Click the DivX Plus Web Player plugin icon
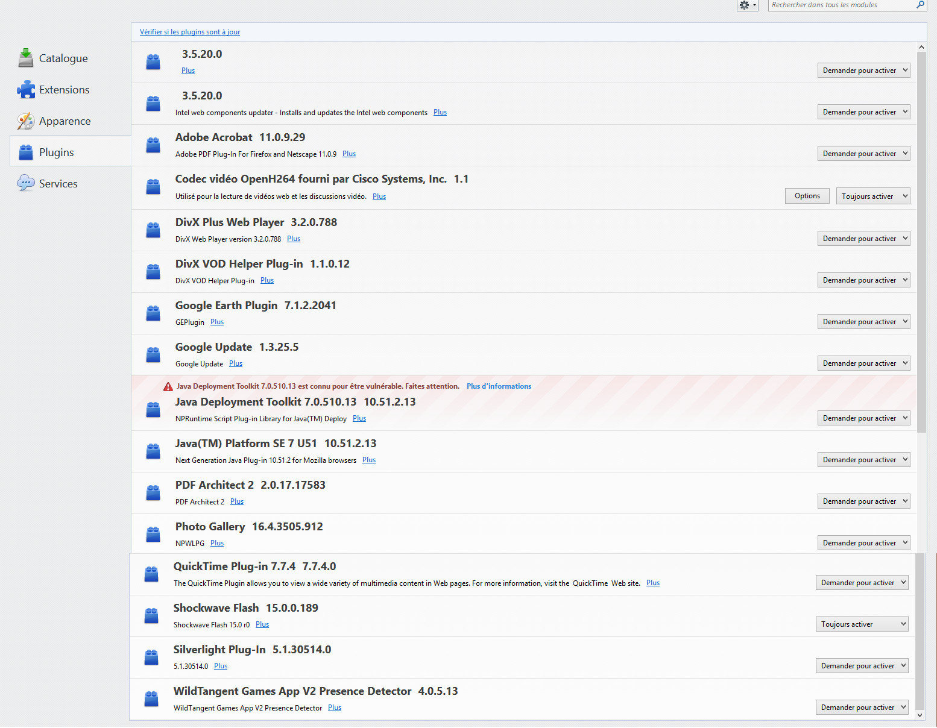The image size is (937, 728). (x=153, y=230)
